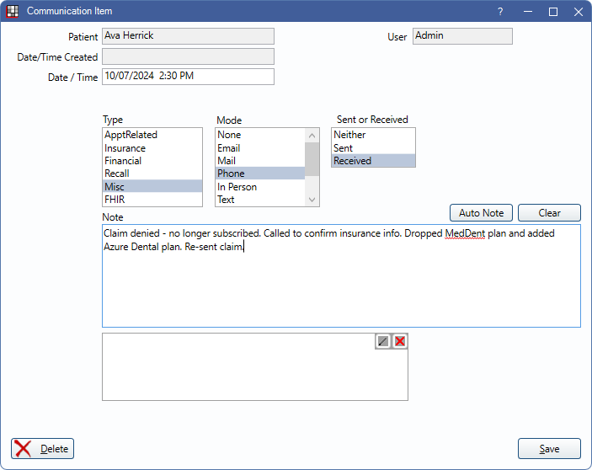This screenshot has width=592, height=470.
Task: Select ApptRelated communication type
Action: pyautogui.click(x=131, y=135)
